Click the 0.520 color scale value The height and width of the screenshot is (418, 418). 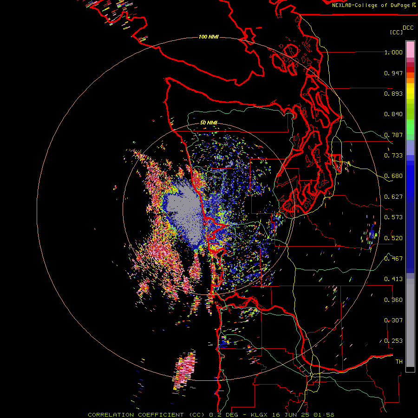click(393, 238)
